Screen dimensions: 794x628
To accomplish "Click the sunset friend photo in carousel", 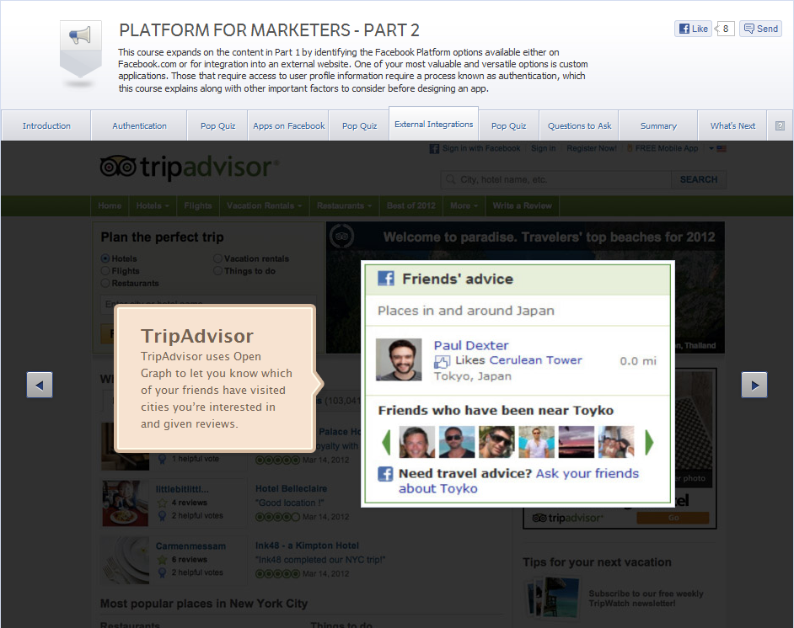I will point(577,442).
